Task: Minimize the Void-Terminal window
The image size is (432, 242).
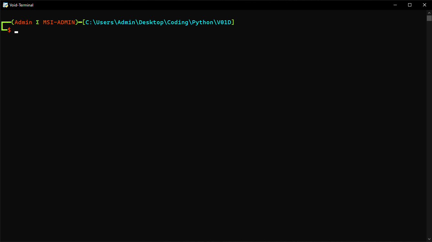Action: point(395,5)
